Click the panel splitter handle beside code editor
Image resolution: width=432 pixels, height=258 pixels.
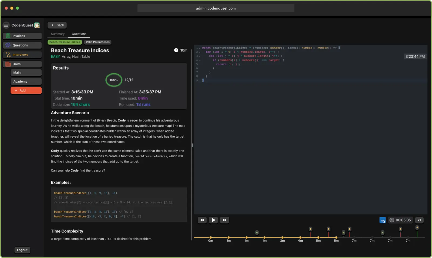point(193,145)
